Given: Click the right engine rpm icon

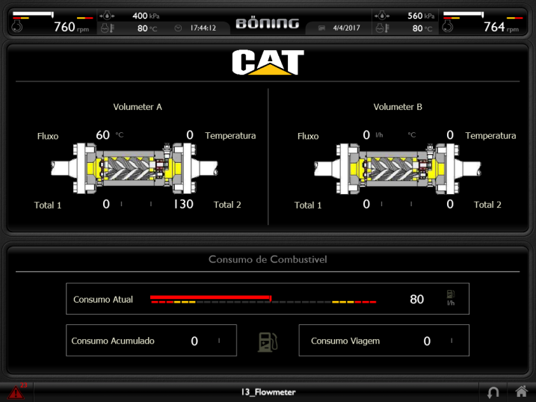Looking at the screenshot, I should (448, 27).
